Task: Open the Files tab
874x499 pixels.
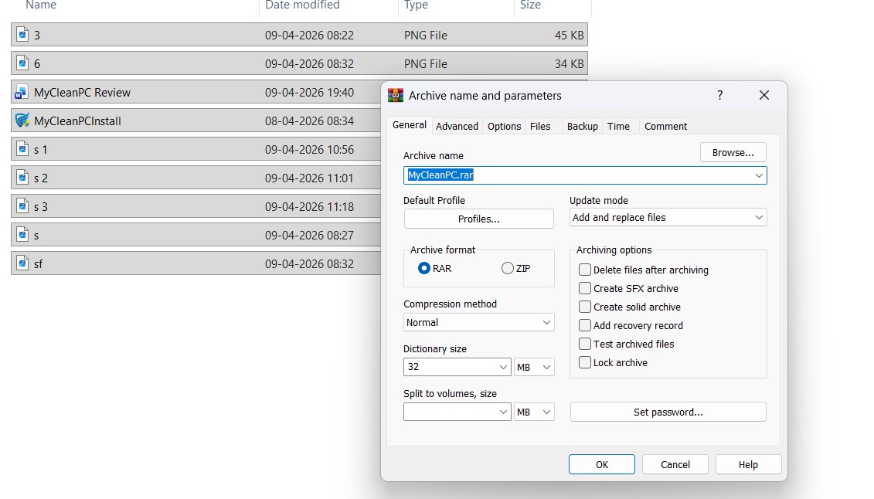Action: (540, 127)
